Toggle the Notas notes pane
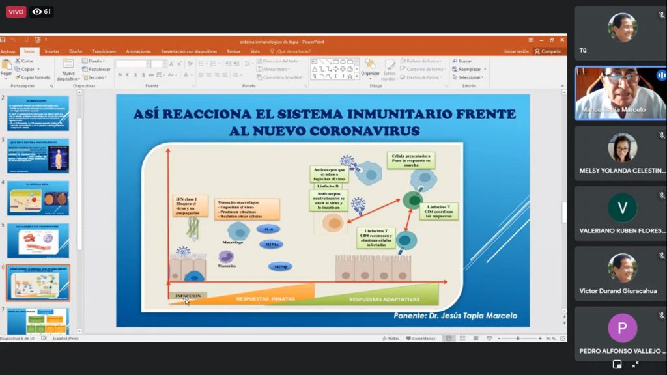Screen dimensions: 667x375 (x=391, y=339)
